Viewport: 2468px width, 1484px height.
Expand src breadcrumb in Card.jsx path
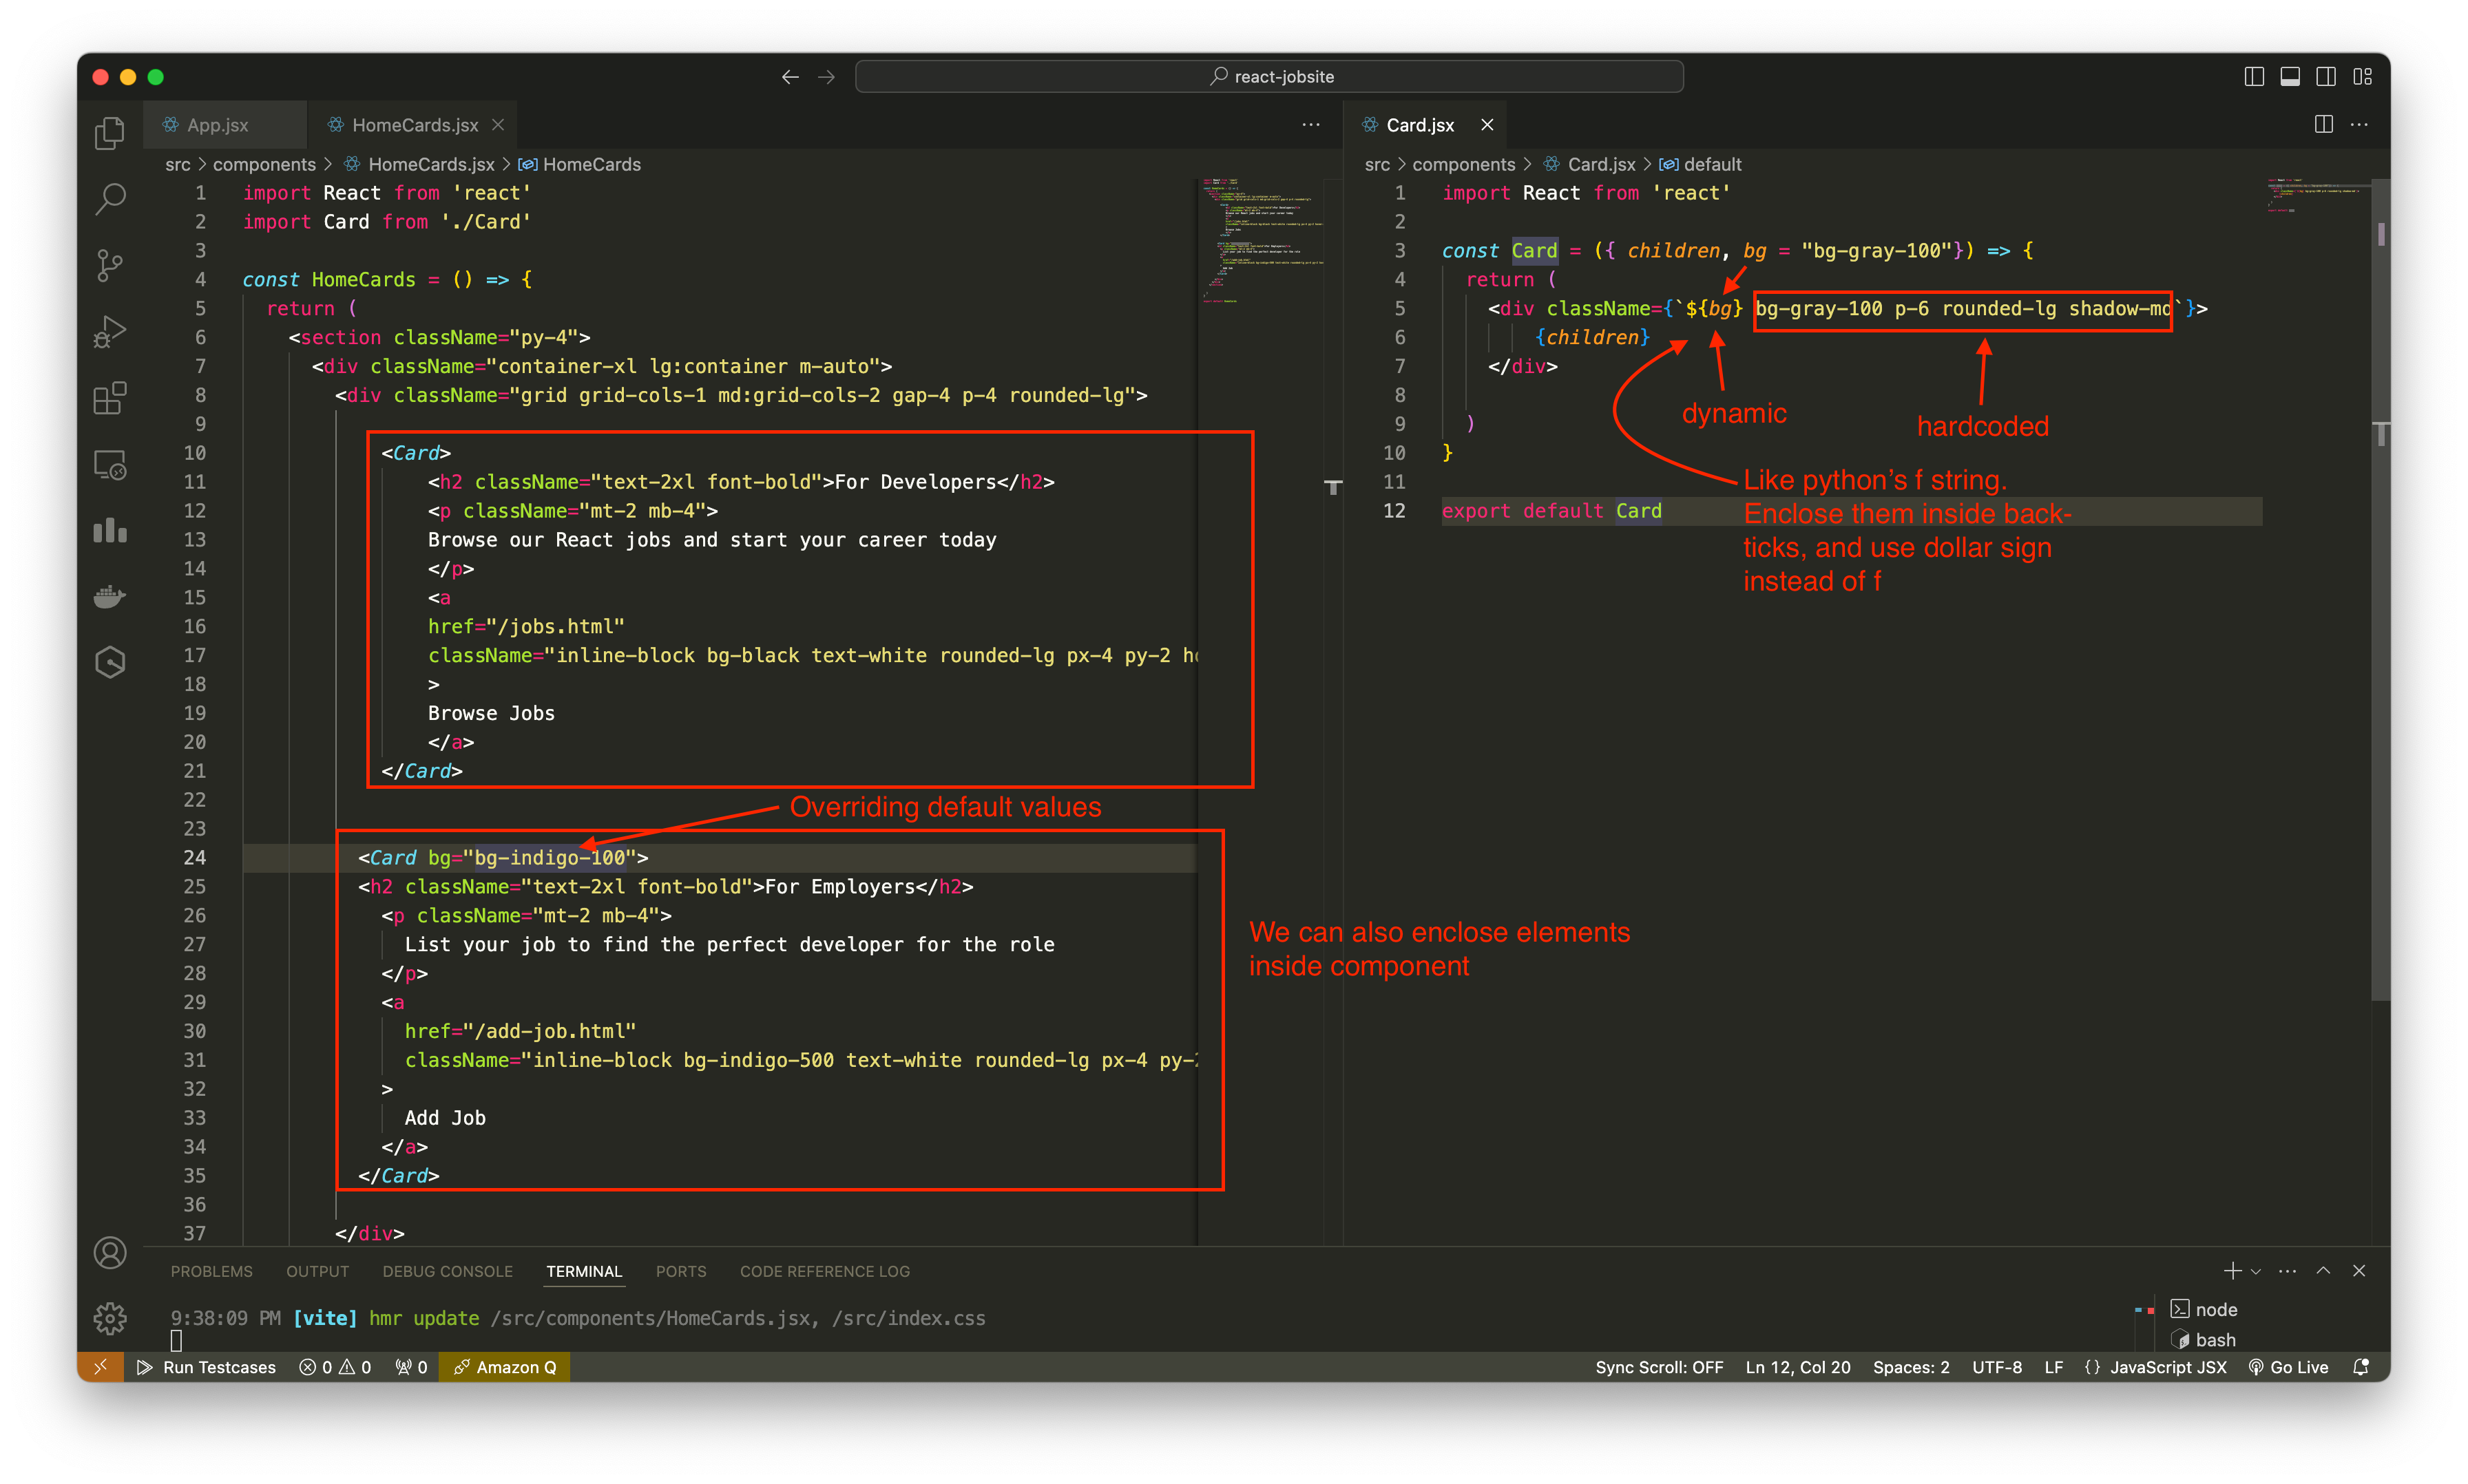(1377, 164)
